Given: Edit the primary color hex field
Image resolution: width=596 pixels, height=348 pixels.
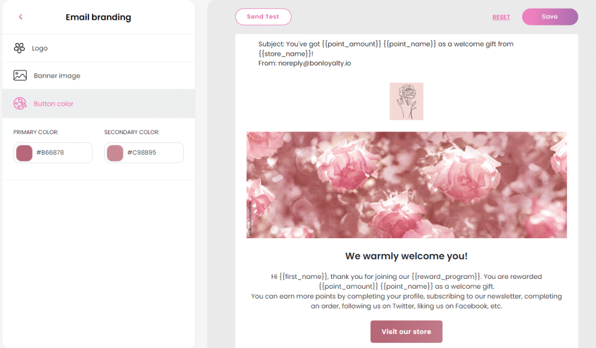Looking at the screenshot, I should 53,153.
